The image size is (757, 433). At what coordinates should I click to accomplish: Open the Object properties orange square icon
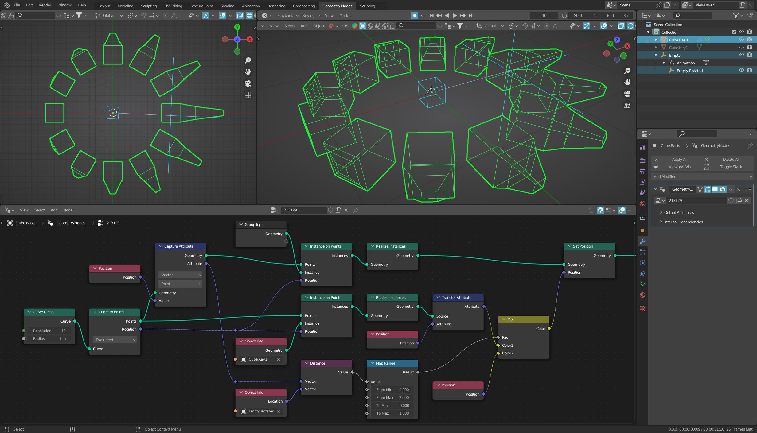tap(642, 230)
